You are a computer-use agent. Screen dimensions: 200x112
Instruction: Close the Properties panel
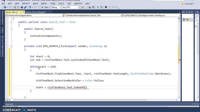[x=192, y=12]
